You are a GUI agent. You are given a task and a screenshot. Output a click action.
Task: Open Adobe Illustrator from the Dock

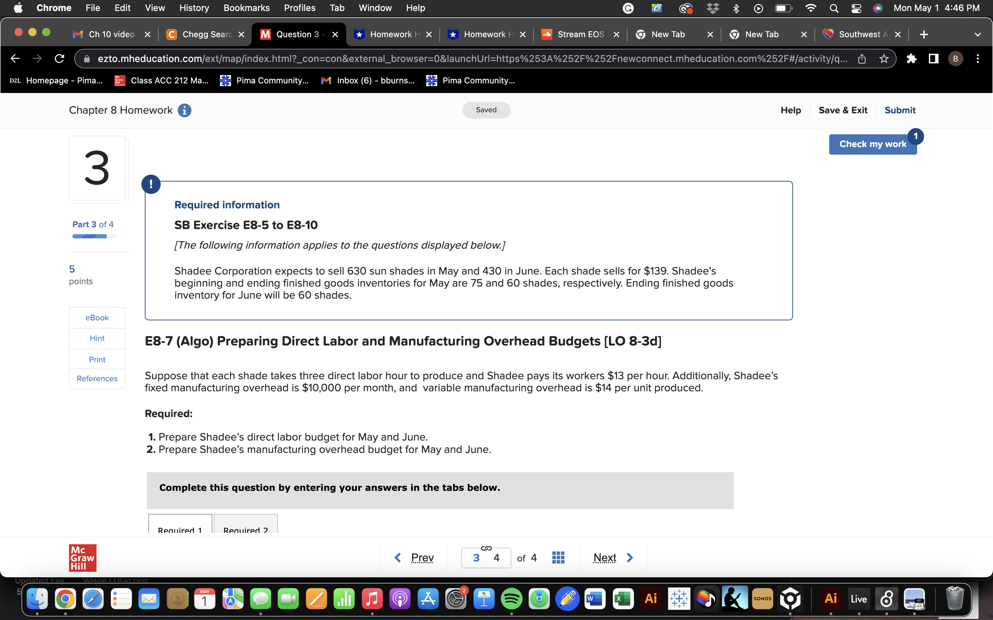[x=651, y=599]
